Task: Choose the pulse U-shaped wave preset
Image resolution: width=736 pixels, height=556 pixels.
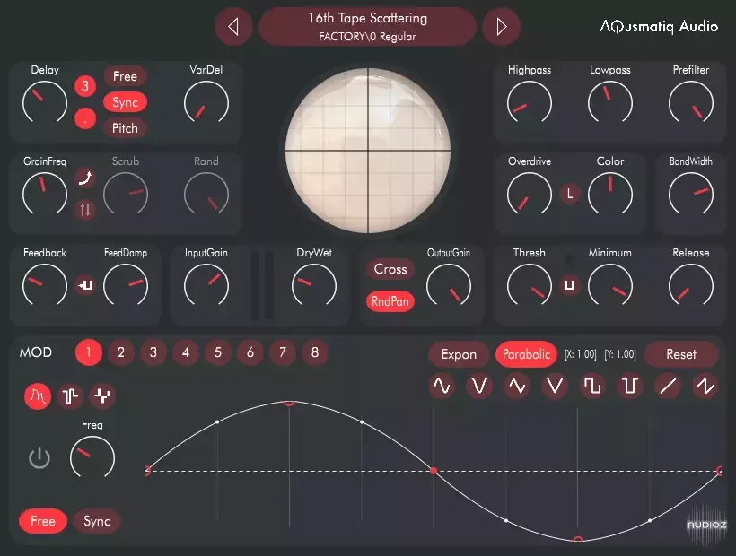Action: [630, 386]
